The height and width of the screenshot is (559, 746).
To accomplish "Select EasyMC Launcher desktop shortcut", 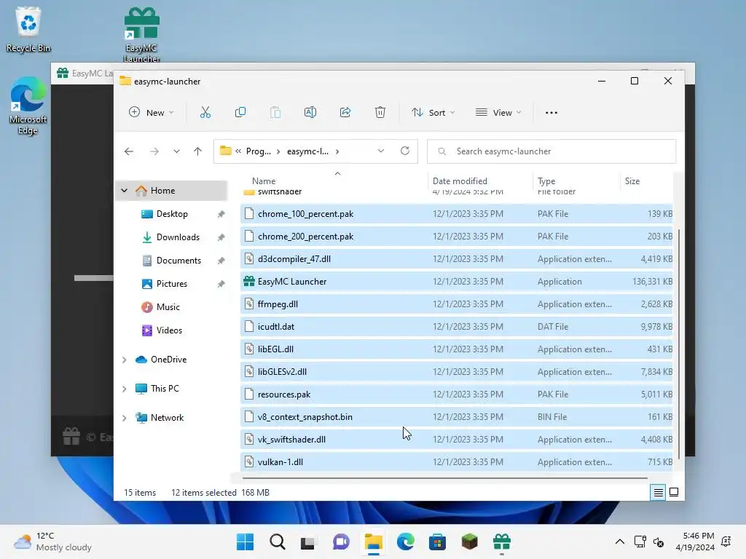I will (x=142, y=34).
